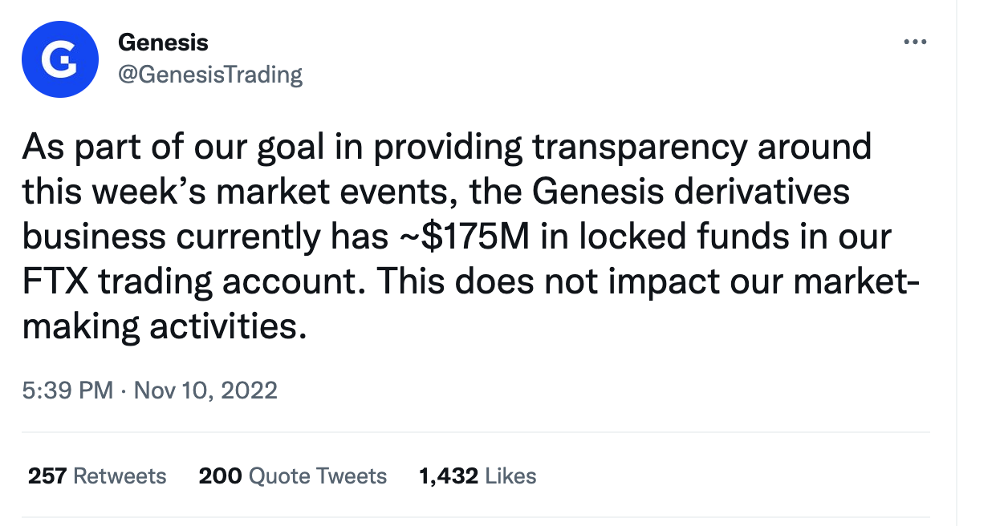This screenshot has height=526, width=1000.
Task: View the 257 Retweets list
Action: coord(97,475)
